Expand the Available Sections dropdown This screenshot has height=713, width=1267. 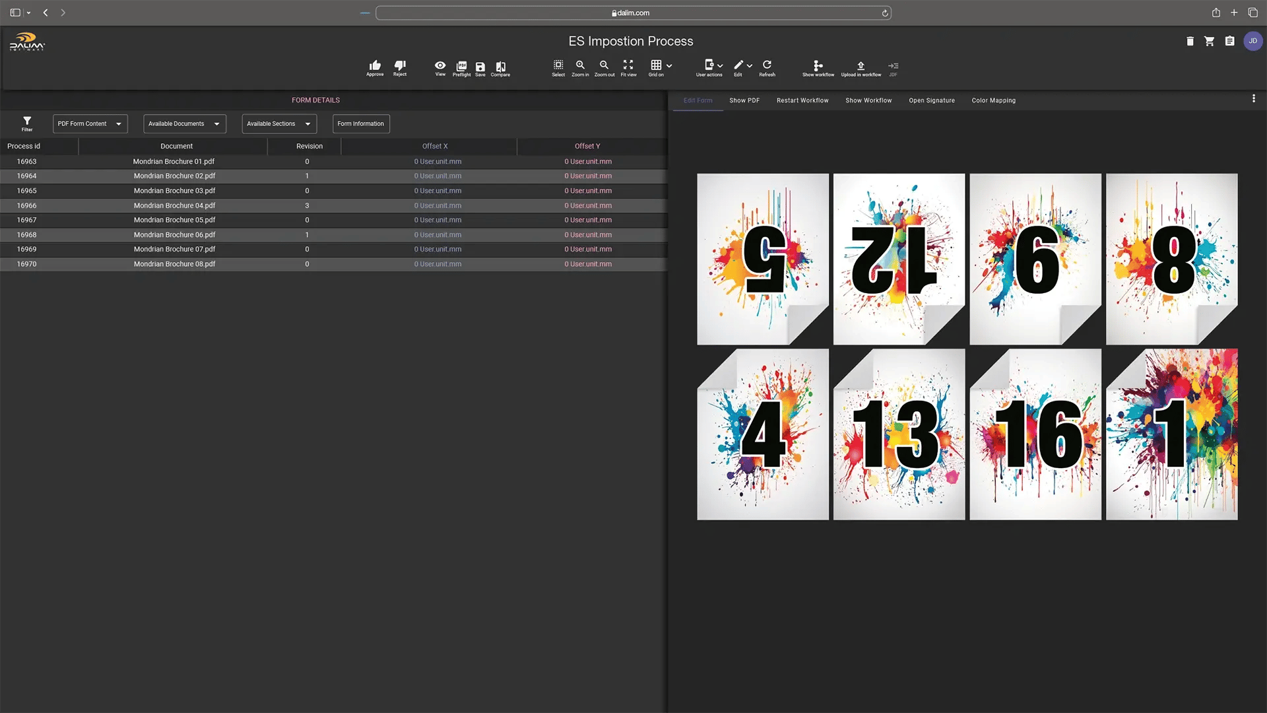tap(278, 123)
